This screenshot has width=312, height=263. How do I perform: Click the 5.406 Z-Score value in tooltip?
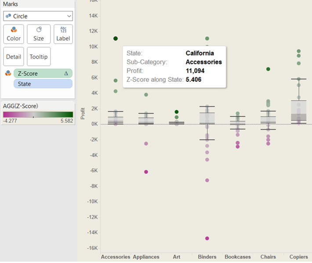(x=193, y=80)
